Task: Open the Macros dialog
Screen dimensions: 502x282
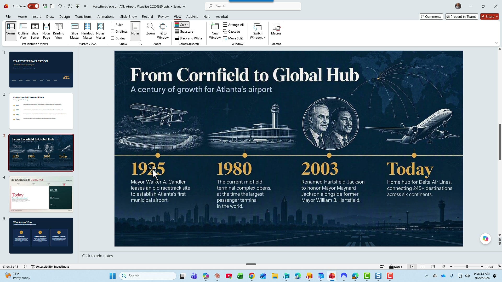Action: [x=276, y=29]
